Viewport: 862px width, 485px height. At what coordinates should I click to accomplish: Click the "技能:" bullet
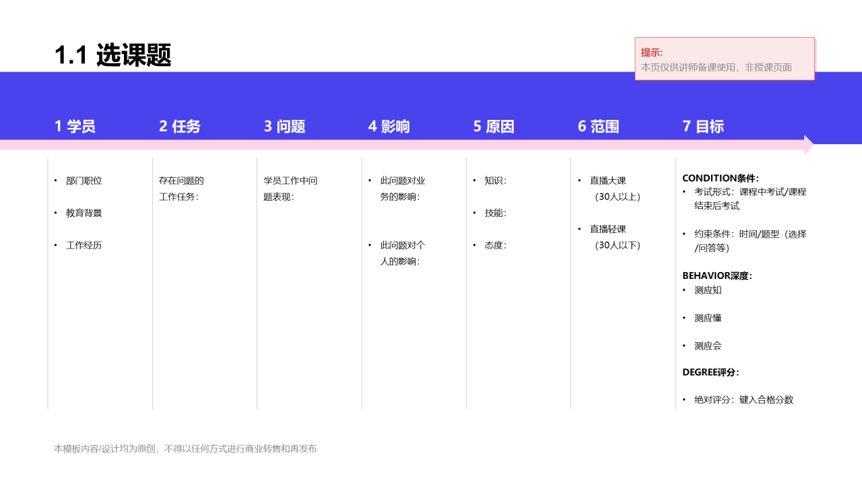coord(496,213)
